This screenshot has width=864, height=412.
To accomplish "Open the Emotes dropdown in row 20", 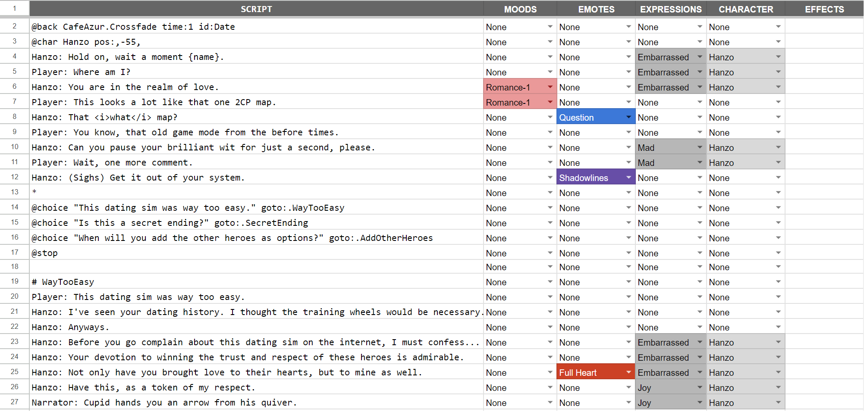I will click(x=628, y=297).
